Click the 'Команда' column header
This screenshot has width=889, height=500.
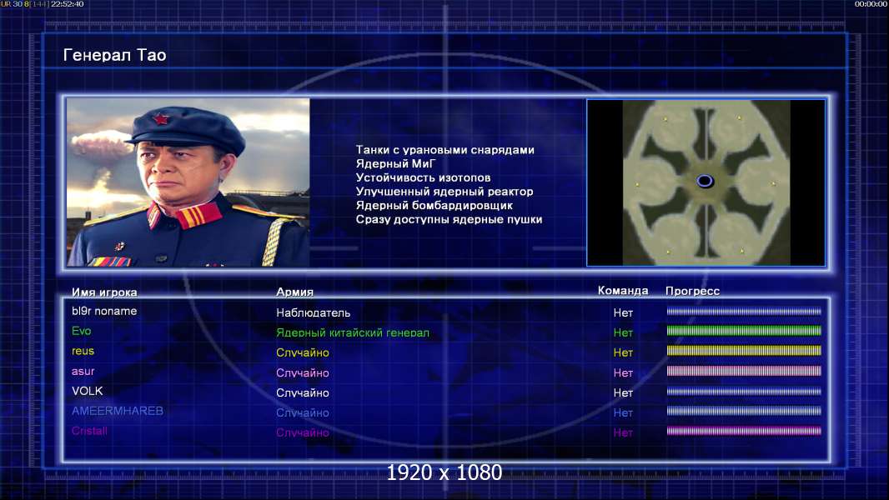tap(622, 291)
